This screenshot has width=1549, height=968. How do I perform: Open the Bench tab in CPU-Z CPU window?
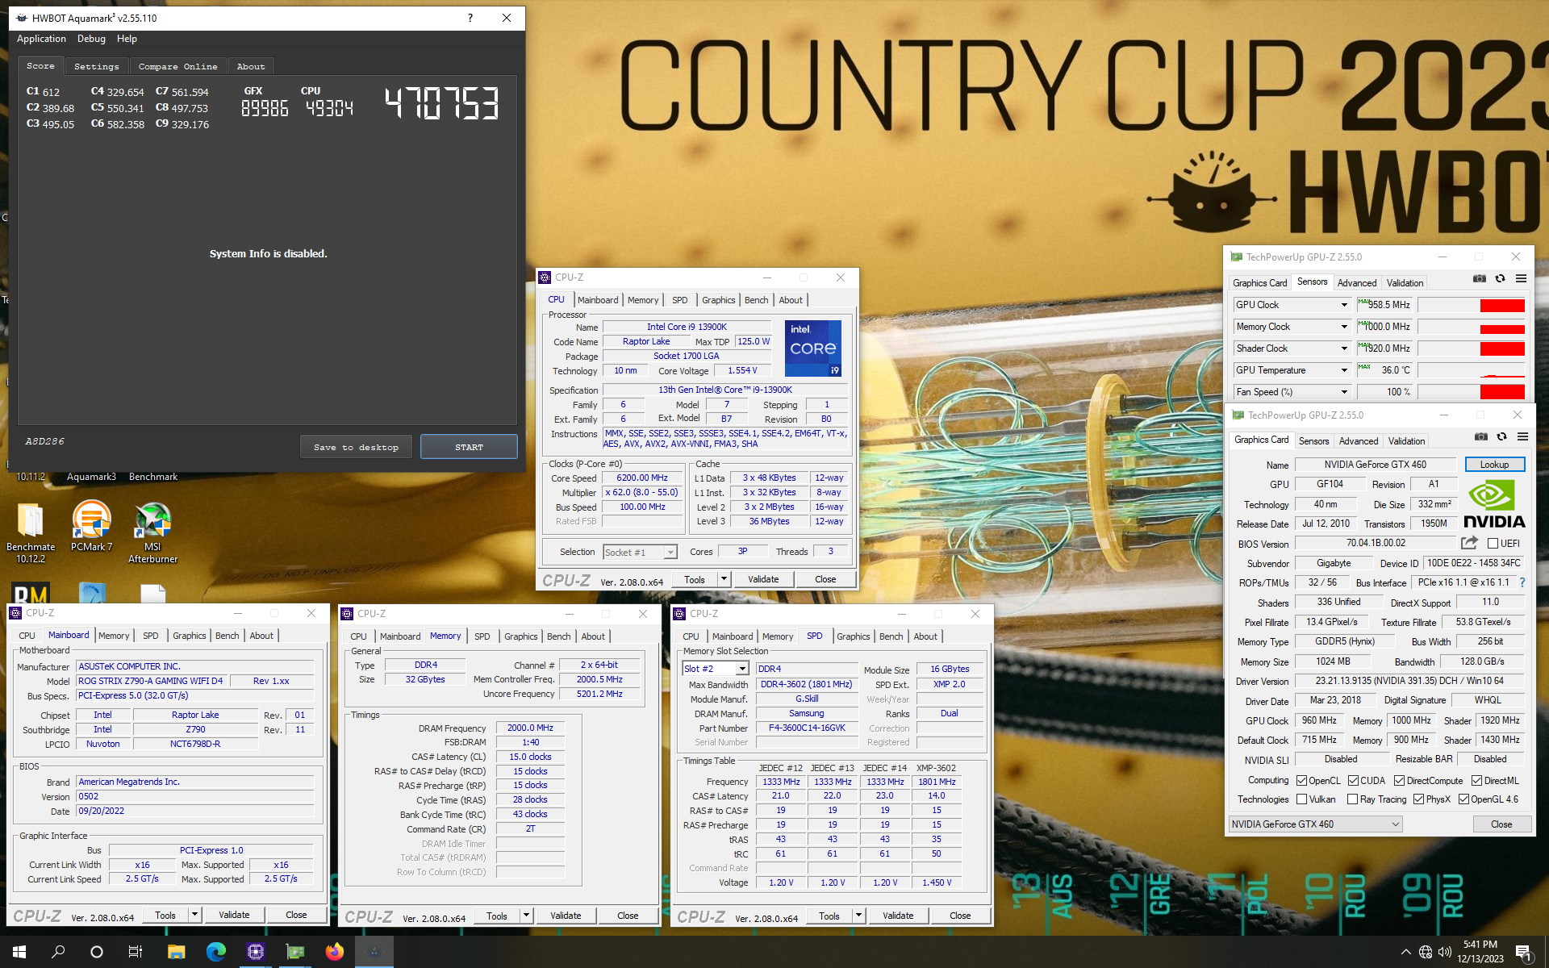click(756, 300)
